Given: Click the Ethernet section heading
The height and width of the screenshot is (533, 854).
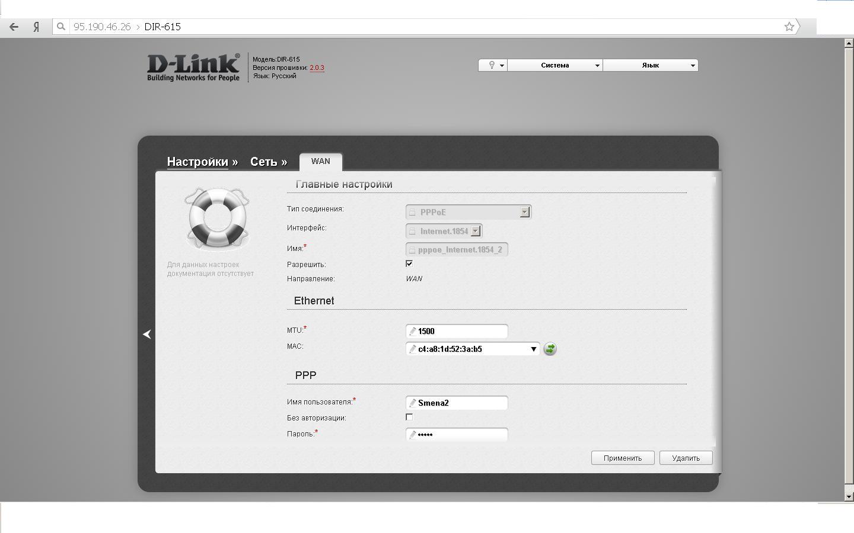Looking at the screenshot, I should (314, 301).
